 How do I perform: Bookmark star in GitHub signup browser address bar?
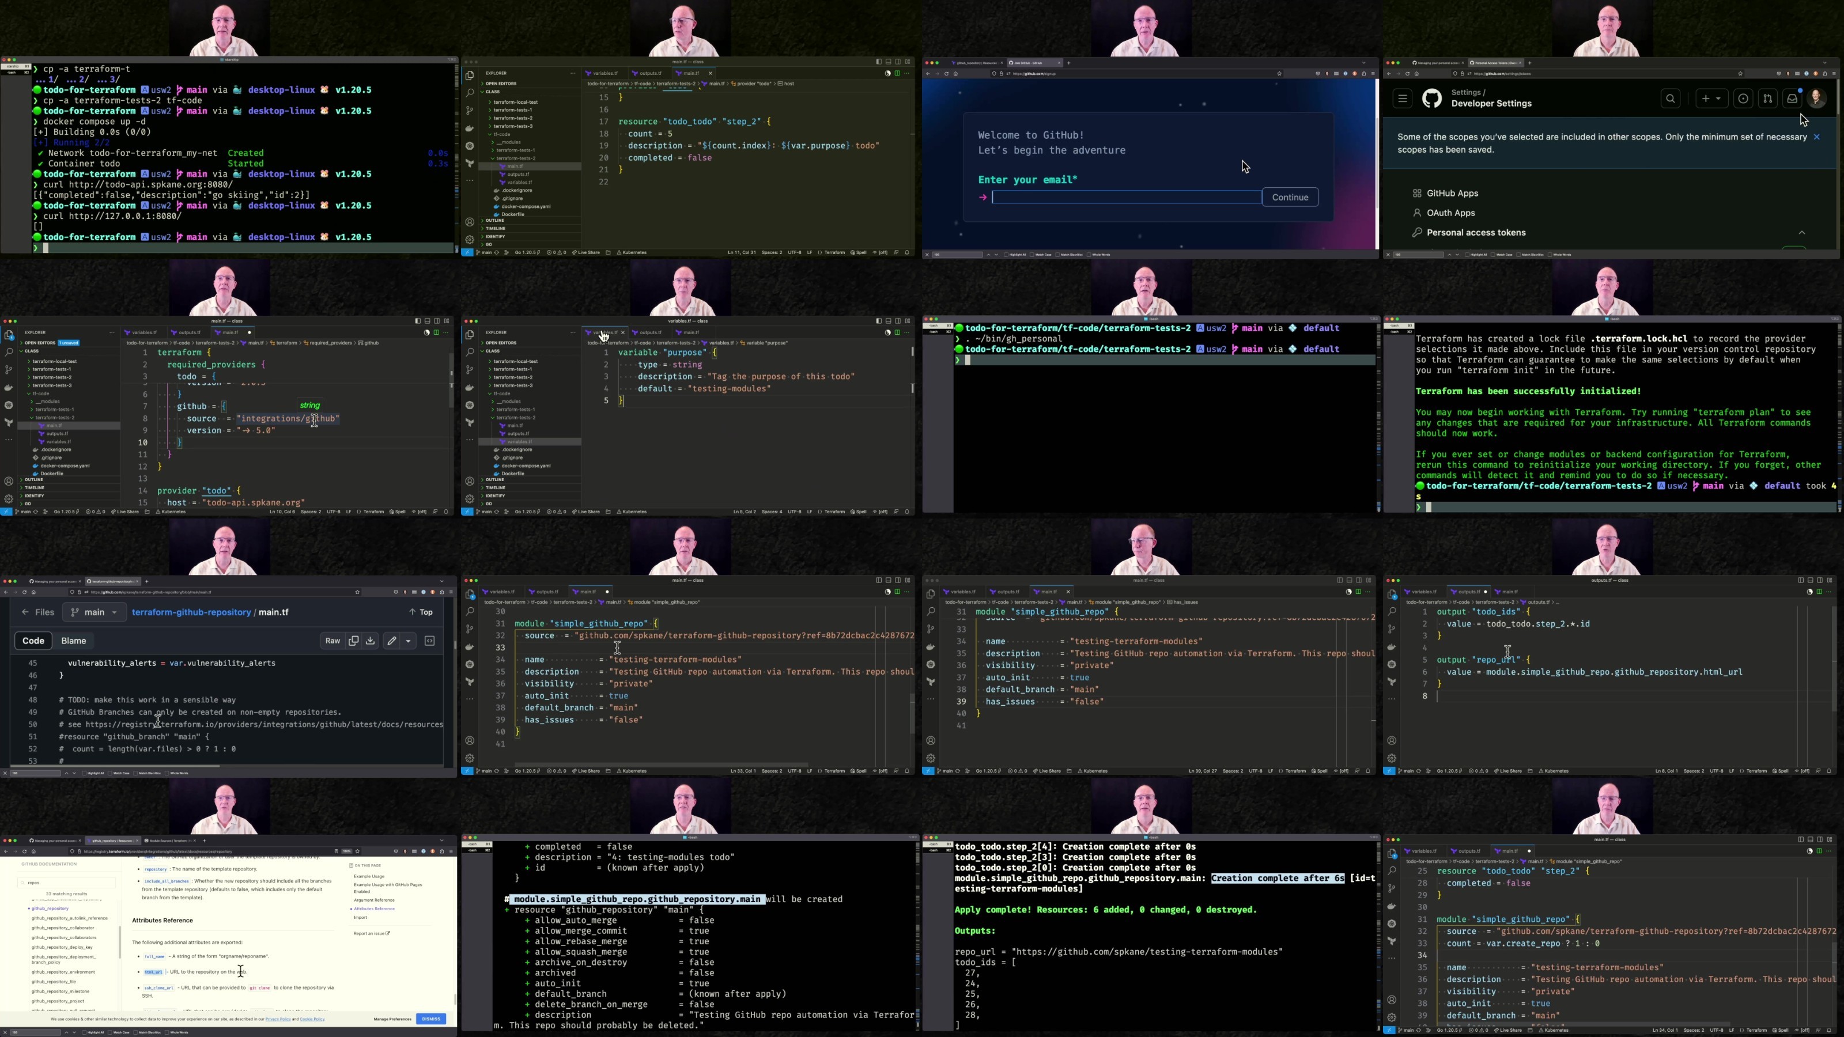pos(1279,74)
